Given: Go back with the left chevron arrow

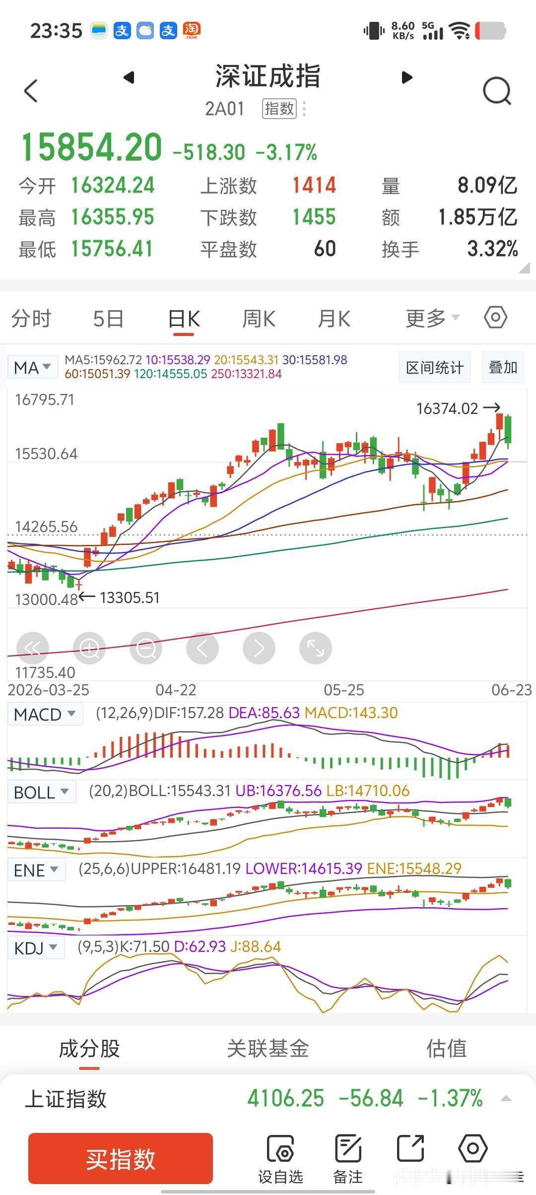Looking at the screenshot, I should (x=31, y=91).
